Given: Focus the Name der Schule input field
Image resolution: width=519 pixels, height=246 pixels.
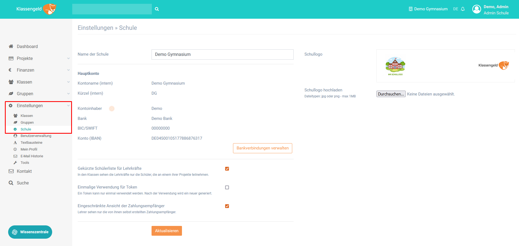Looking at the screenshot, I should pos(222,55).
